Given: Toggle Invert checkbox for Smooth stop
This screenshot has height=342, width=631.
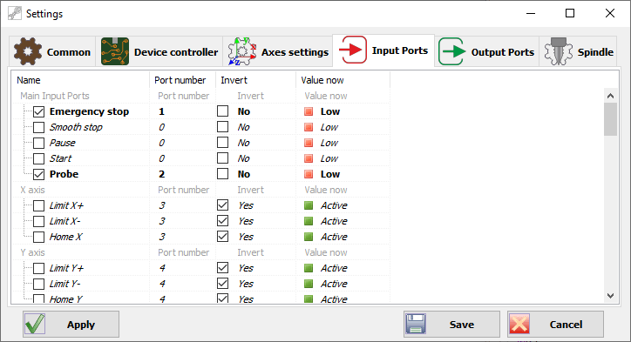Looking at the screenshot, I should tap(222, 126).
